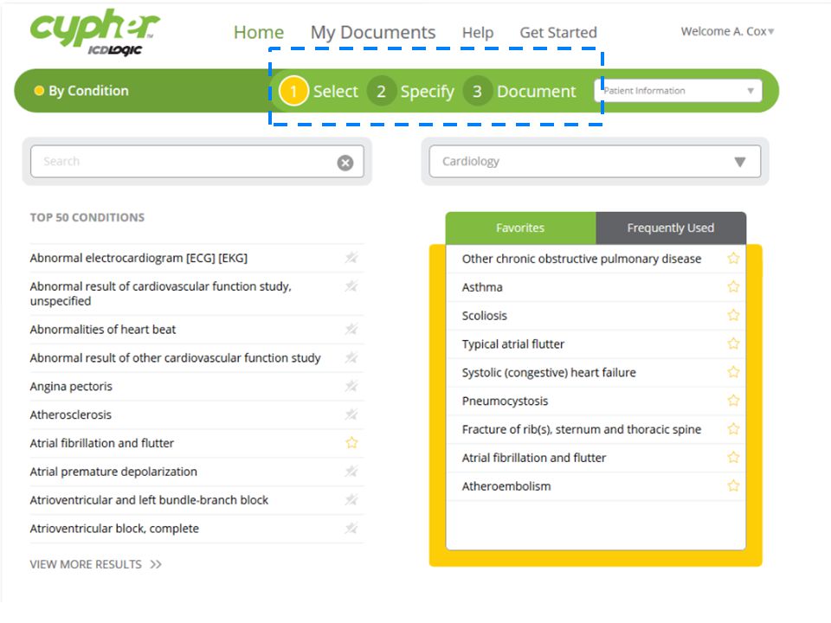Screen dimensions: 831x623
Task: Click the Atheroembolism star icon
Action: pyautogui.click(x=733, y=485)
